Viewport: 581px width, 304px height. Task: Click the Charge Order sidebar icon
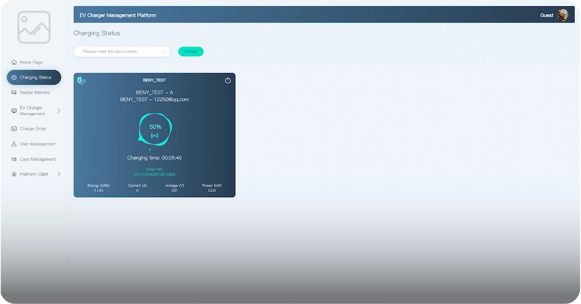click(14, 129)
